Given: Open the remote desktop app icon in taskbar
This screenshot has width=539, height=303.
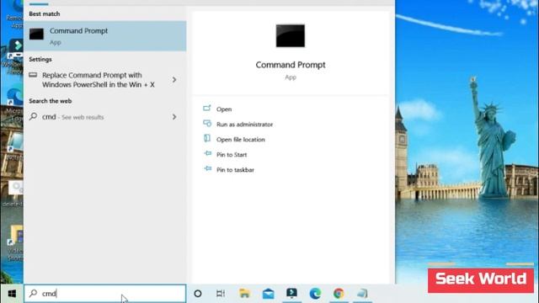Looking at the screenshot, I should (291, 293).
